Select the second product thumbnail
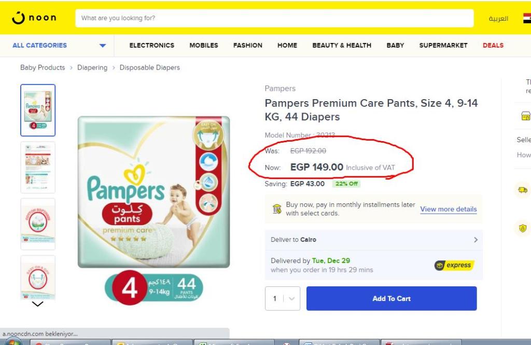 tap(38, 167)
